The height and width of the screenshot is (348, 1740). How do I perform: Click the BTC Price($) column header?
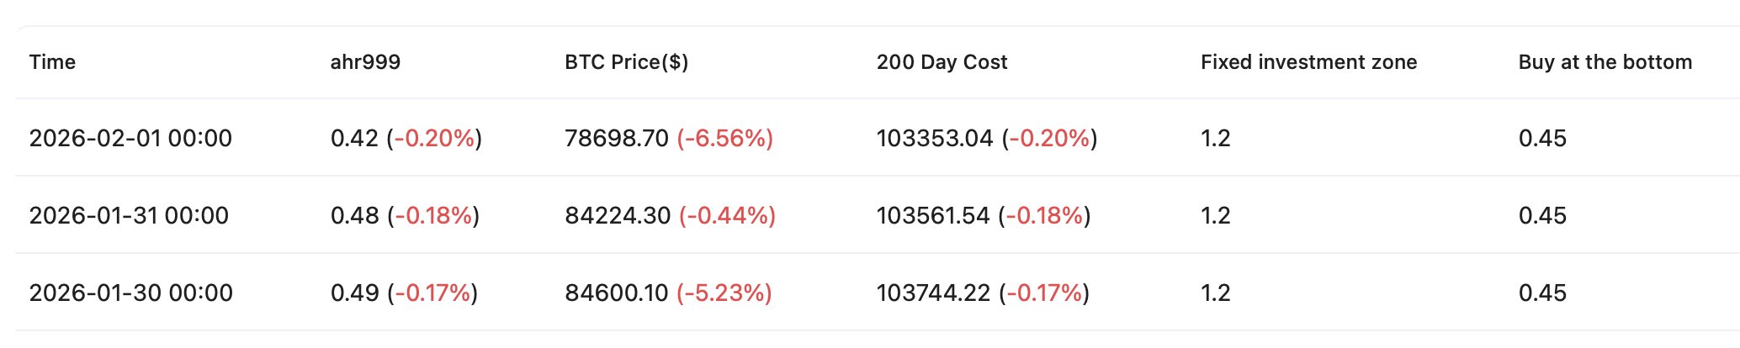pyautogui.click(x=627, y=62)
